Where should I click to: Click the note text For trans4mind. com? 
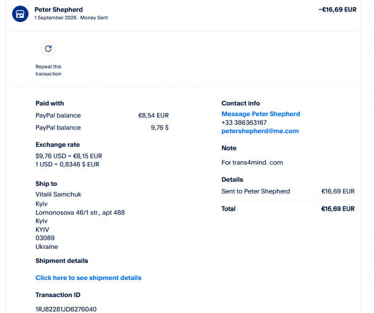(x=252, y=163)
